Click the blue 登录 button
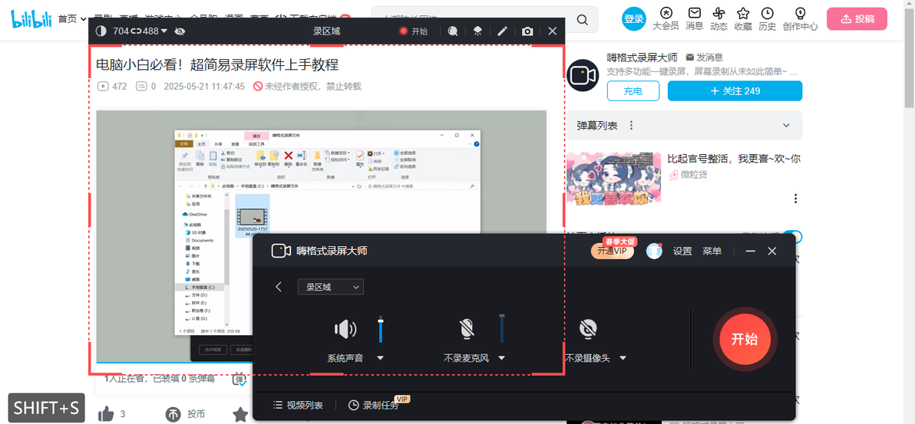 click(x=634, y=19)
